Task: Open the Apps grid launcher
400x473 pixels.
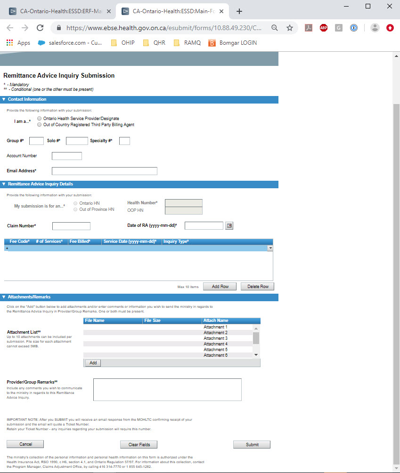Action: (x=9, y=42)
